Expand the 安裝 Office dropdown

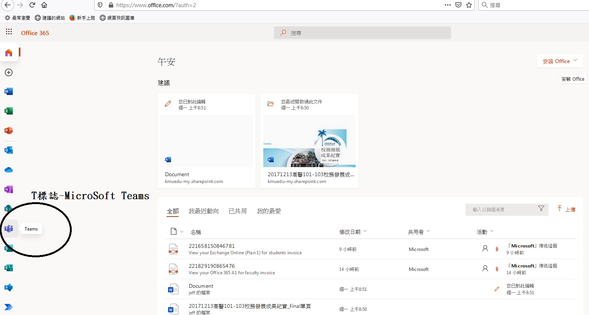click(x=560, y=61)
